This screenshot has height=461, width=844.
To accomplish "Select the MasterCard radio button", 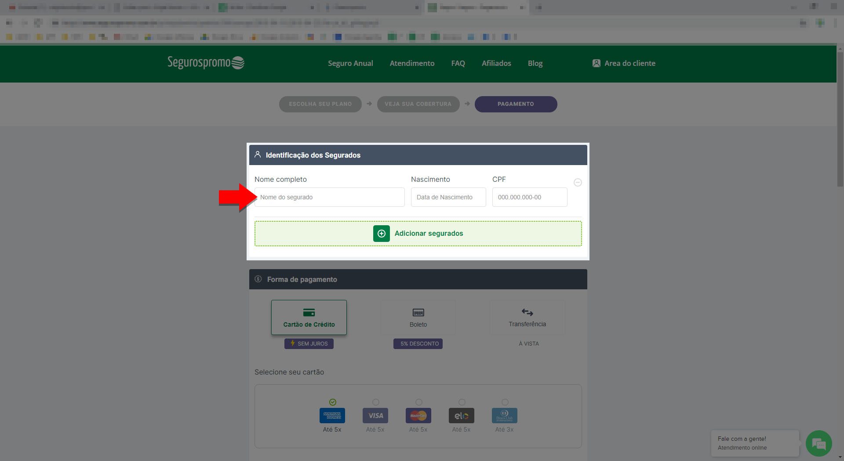I will tap(418, 402).
